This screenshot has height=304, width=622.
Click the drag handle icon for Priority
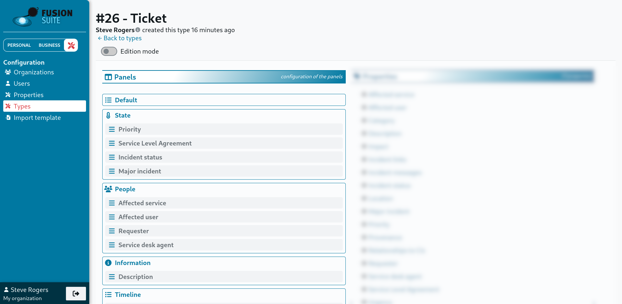[112, 129]
